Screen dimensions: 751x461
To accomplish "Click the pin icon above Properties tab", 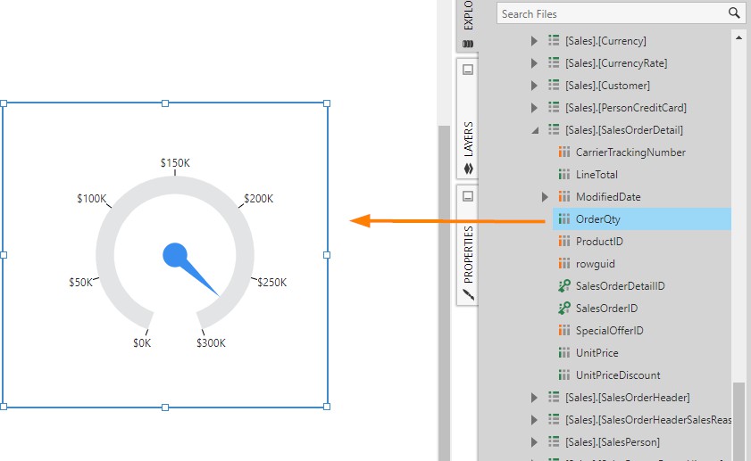I will [468, 196].
